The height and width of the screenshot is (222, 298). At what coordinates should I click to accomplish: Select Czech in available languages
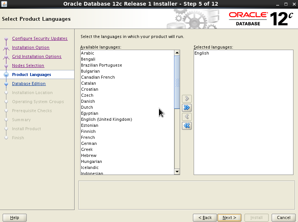127,95
